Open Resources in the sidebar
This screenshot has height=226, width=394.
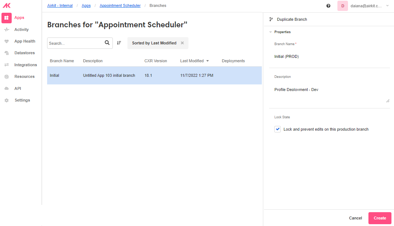pos(24,77)
